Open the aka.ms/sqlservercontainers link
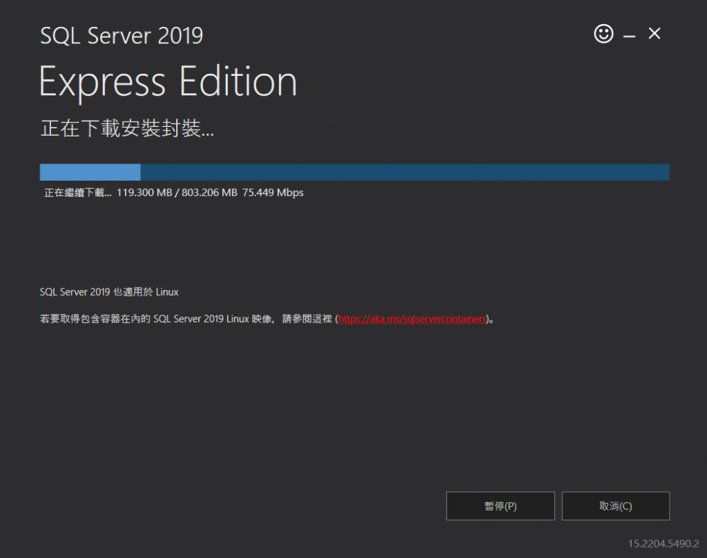707x558 pixels. coord(412,319)
